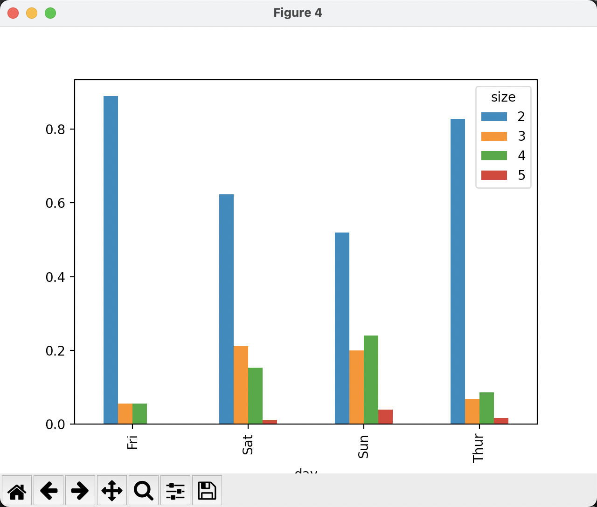Image resolution: width=597 pixels, height=507 pixels.
Task: Click the Figure 4 title bar text
Action: point(298,13)
